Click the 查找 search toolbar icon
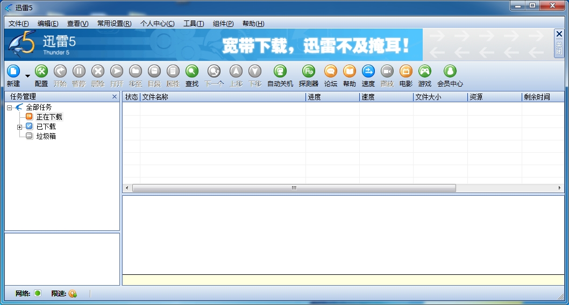Screen dimensions: 569x305 click(192, 71)
